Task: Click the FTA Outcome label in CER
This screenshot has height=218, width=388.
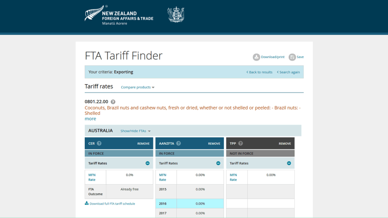Action: click(x=95, y=191)
